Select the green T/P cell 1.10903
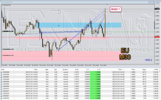The height and width of the screenshot is (100, 161). [x=95, y=93]
